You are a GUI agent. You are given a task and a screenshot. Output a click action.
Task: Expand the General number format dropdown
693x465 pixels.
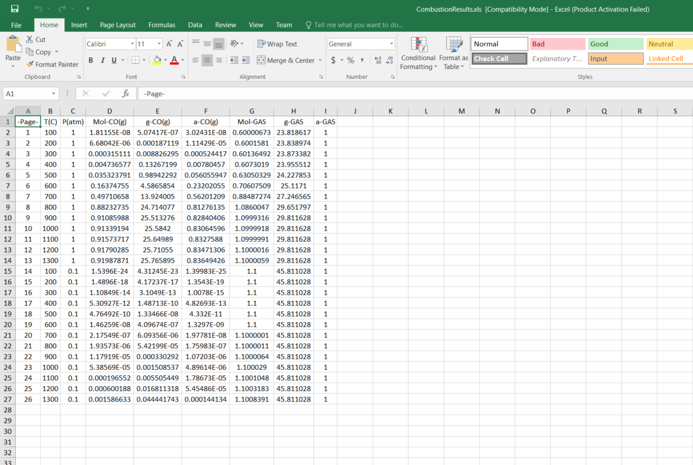pos(391,44)
